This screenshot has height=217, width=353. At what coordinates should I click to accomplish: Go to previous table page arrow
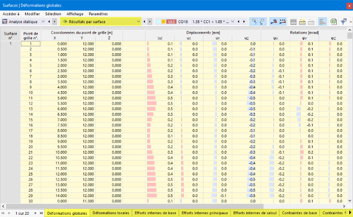pos(9,213)
